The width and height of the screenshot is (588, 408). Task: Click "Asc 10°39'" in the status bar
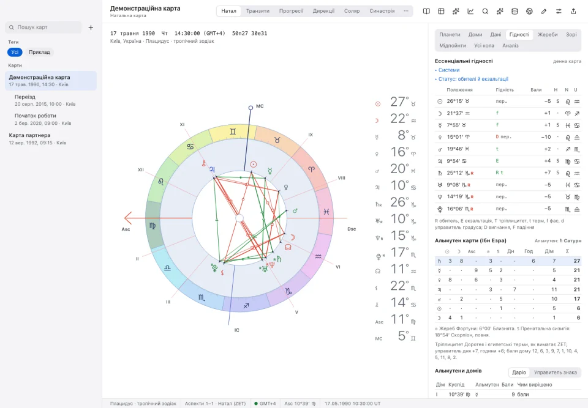(x=300, y=404)
